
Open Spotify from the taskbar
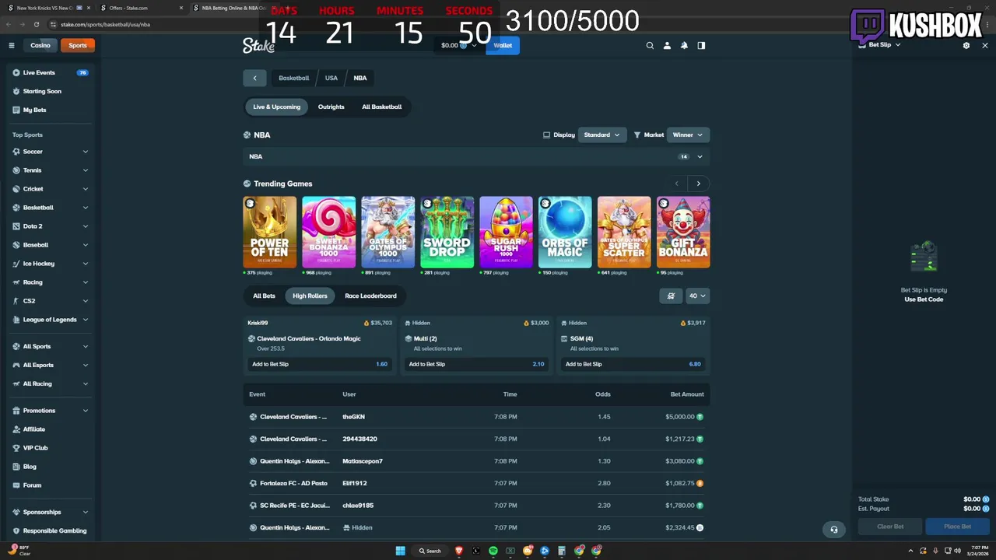tap(493, 551)
